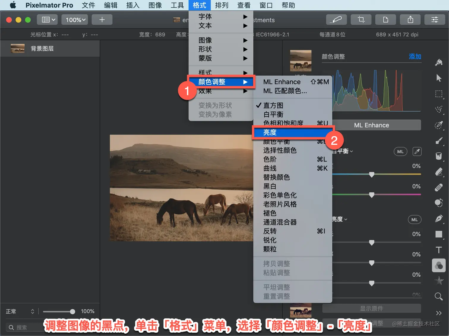
Task: Select the Quick Selection tool
Action: pos(439,110)
